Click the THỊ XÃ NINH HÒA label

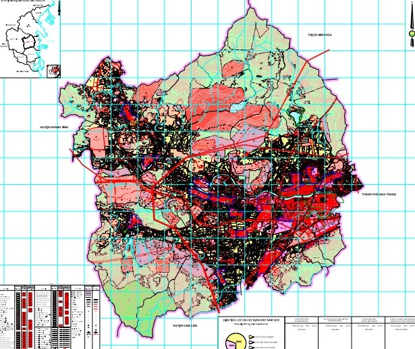[321, 33]
